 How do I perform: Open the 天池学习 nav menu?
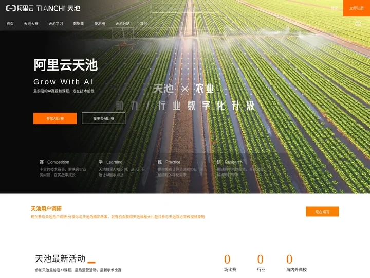pyautogui.click(x=55, y=23)
